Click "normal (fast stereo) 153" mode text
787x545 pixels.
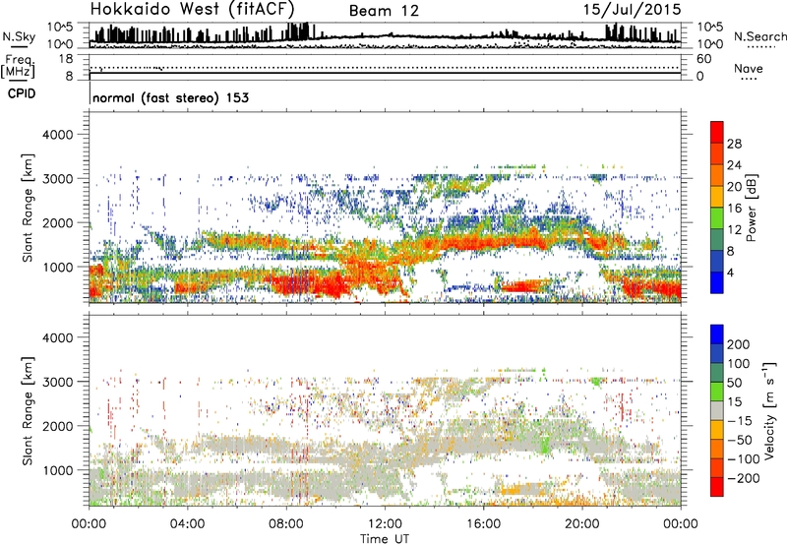click(x=170, y=97)
